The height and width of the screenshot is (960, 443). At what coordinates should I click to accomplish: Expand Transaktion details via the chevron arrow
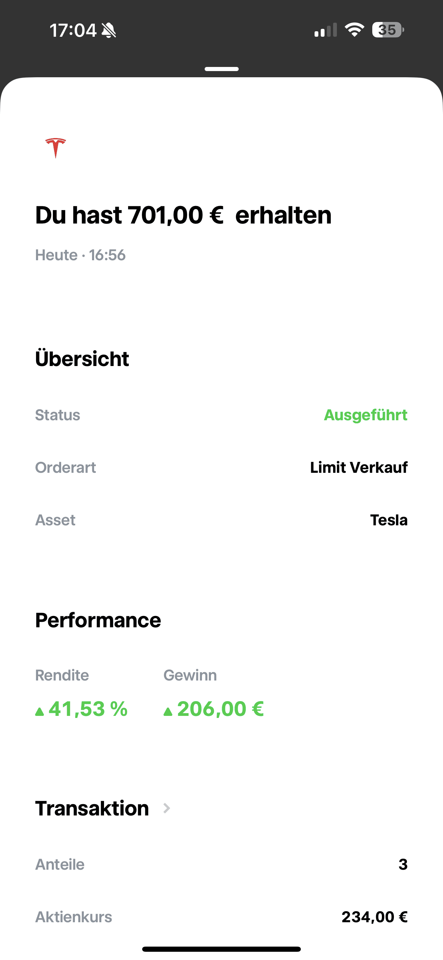coord(167,808)
